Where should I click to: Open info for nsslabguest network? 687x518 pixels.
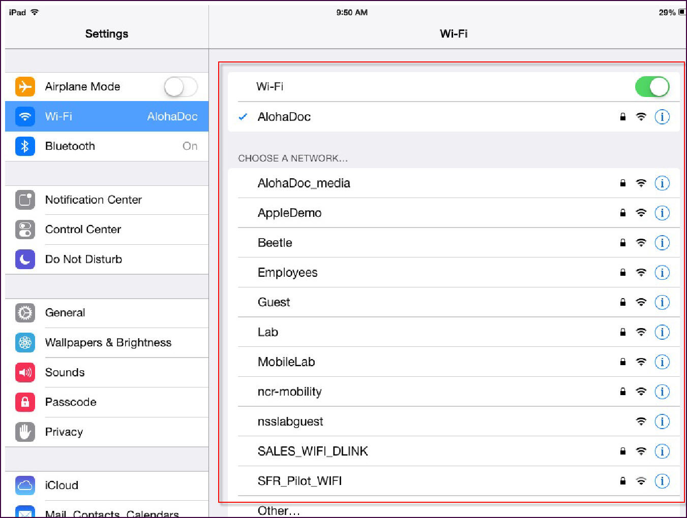coord(662,422)
